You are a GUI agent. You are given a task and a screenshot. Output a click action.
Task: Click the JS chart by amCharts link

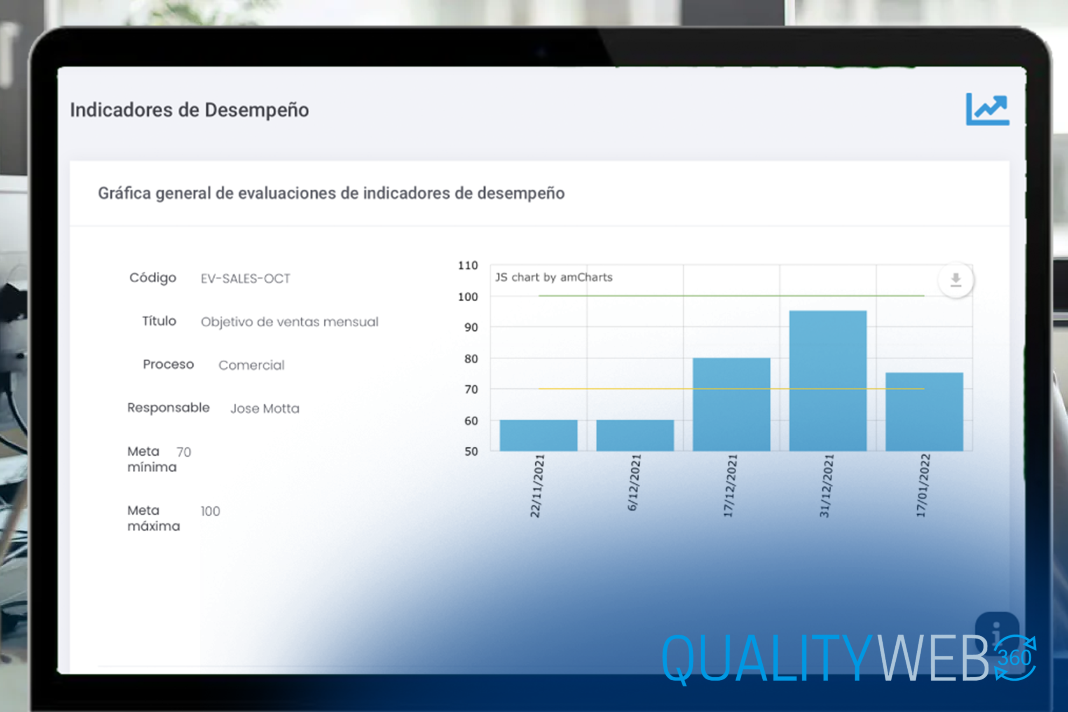pos(553,277)
